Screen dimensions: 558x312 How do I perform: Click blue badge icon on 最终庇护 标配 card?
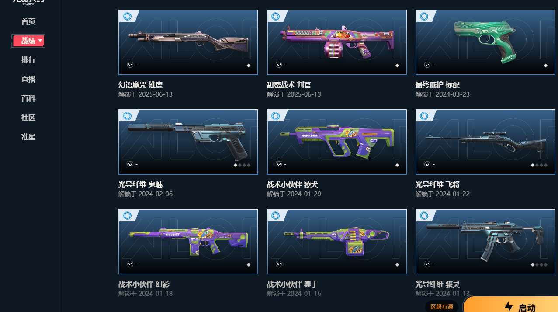[x=424, y=17]
